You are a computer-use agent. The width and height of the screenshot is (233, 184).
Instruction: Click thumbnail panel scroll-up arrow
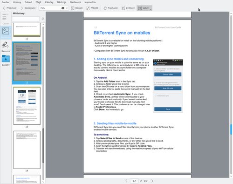pos(43,25)
